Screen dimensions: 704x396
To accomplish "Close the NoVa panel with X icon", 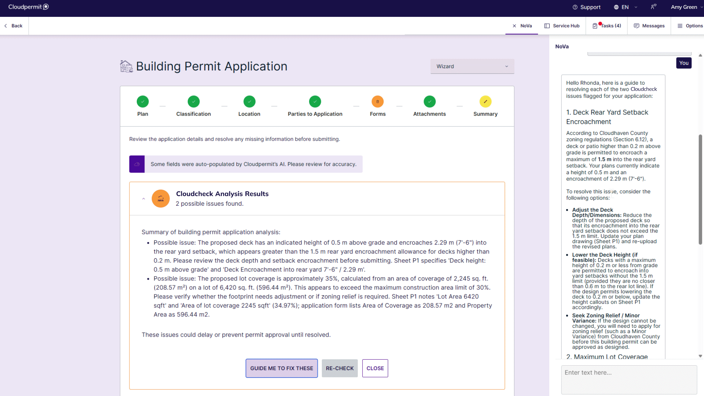I will pyautogui.click(x=514, y=26).
